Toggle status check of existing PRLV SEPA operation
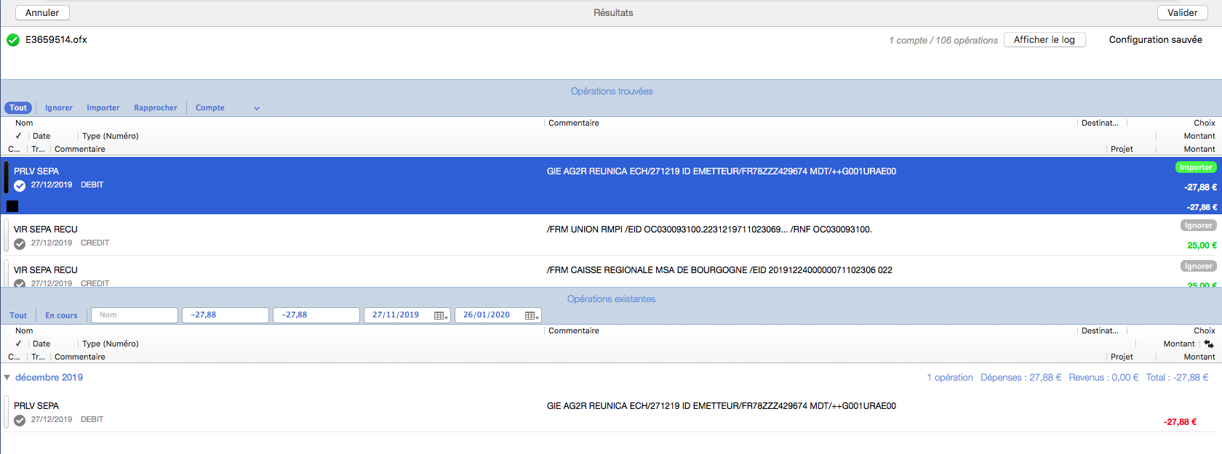This screenshot has width=1222, height=454. click(20, 421)
